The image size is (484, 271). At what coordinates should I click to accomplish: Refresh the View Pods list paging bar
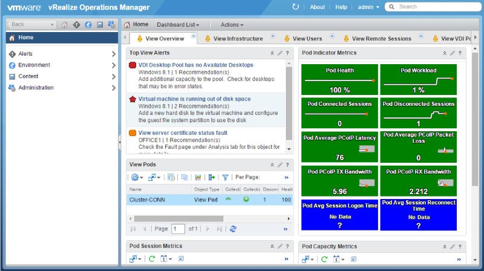pyautogui.click(x=233, y=229)
